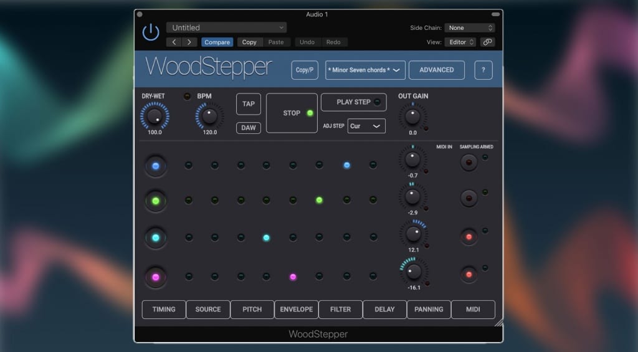Viewport: 638px width, 352px height.
Task: Click the blue track trigger pad
Action: click(155, 166)
